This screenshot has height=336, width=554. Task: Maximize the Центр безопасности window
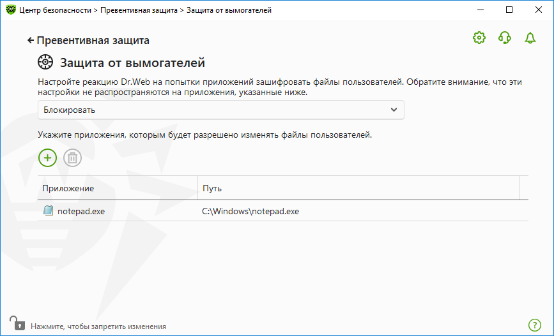click(x=509, y=10)
